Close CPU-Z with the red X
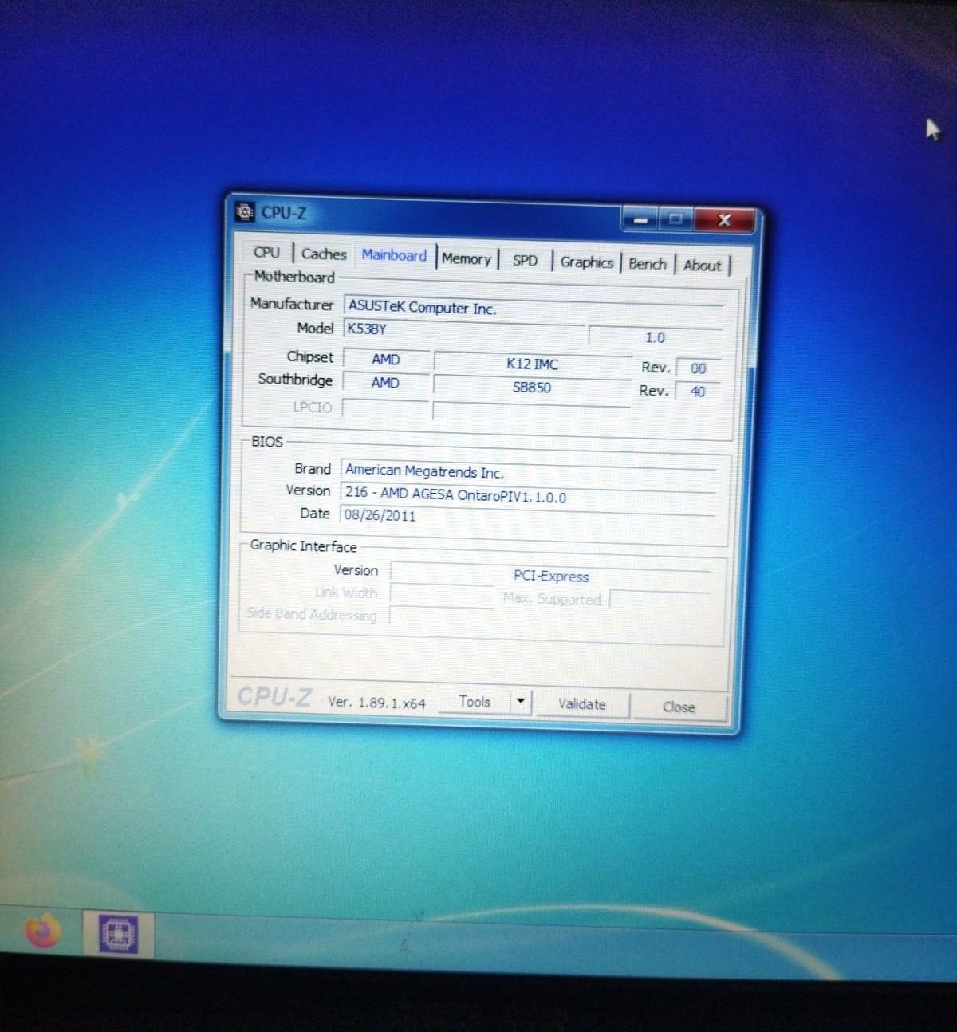 (724, 219)
